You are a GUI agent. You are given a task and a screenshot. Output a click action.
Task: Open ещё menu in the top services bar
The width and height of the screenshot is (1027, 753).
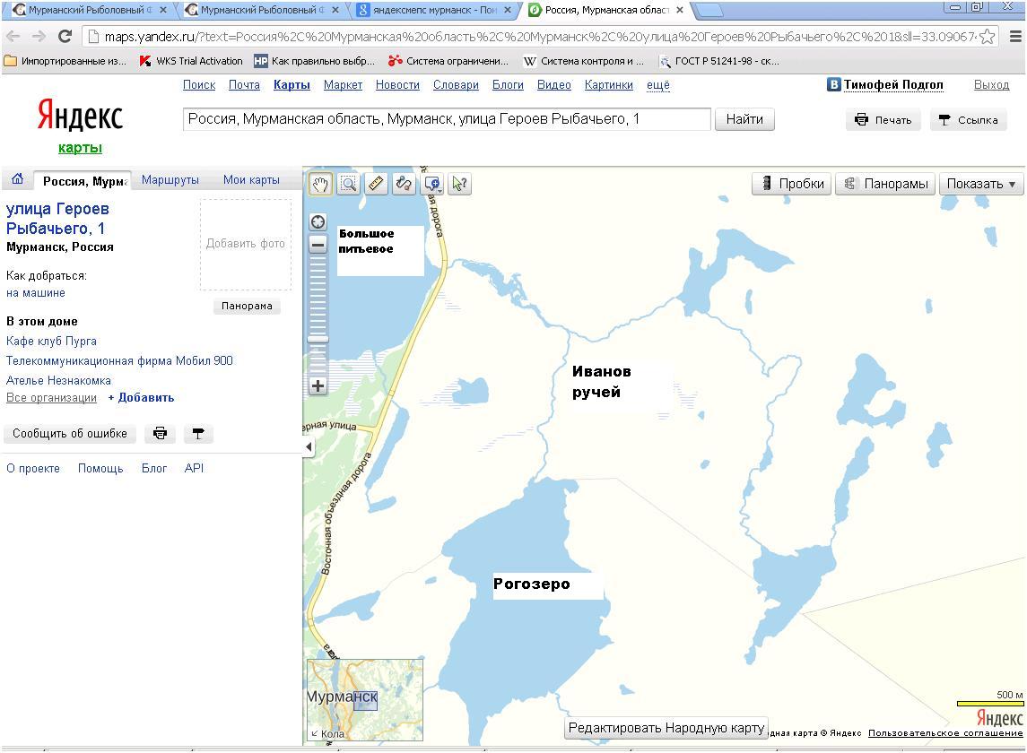(x=657, y=85)
